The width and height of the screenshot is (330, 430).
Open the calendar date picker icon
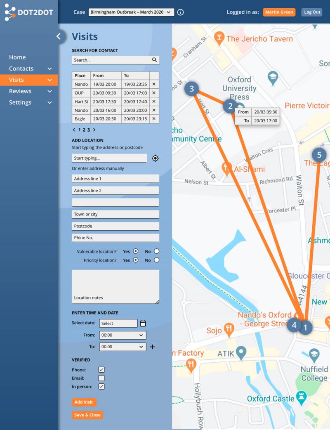pos(143,324)
